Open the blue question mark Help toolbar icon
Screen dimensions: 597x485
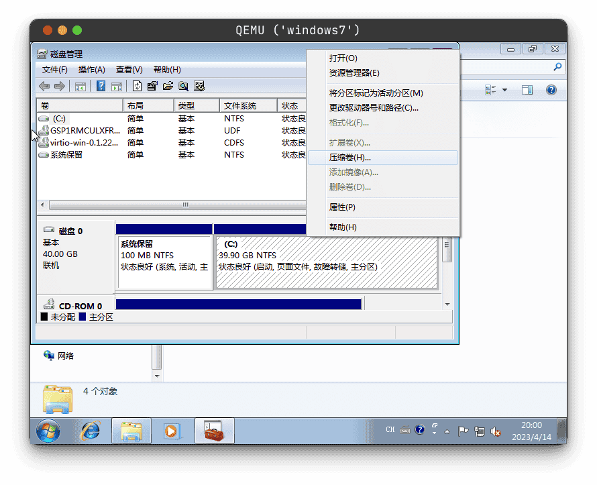(x=101, y=86)
